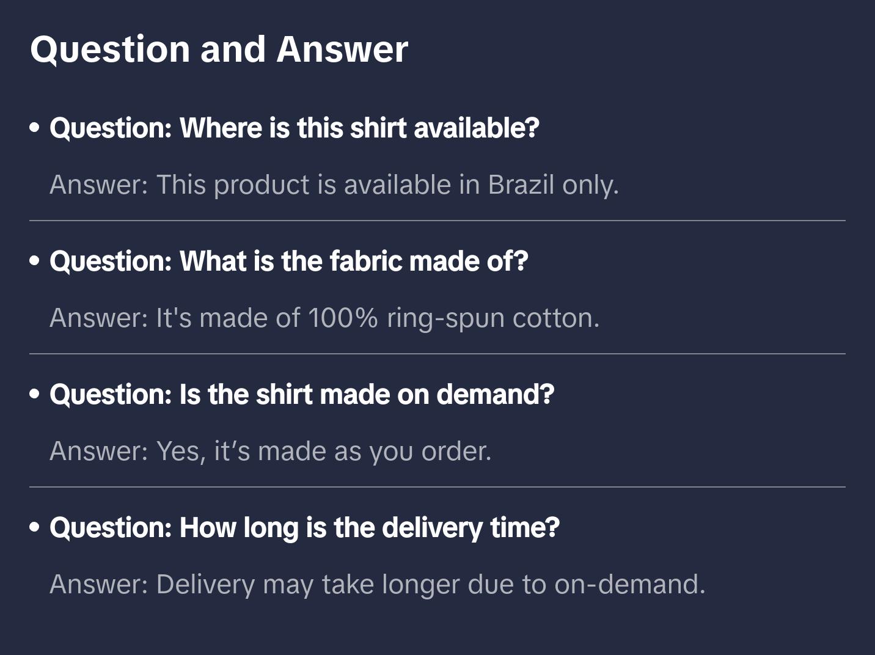Toggle the "Is the shirt made on demand?" question

click(x=302, y=394)
